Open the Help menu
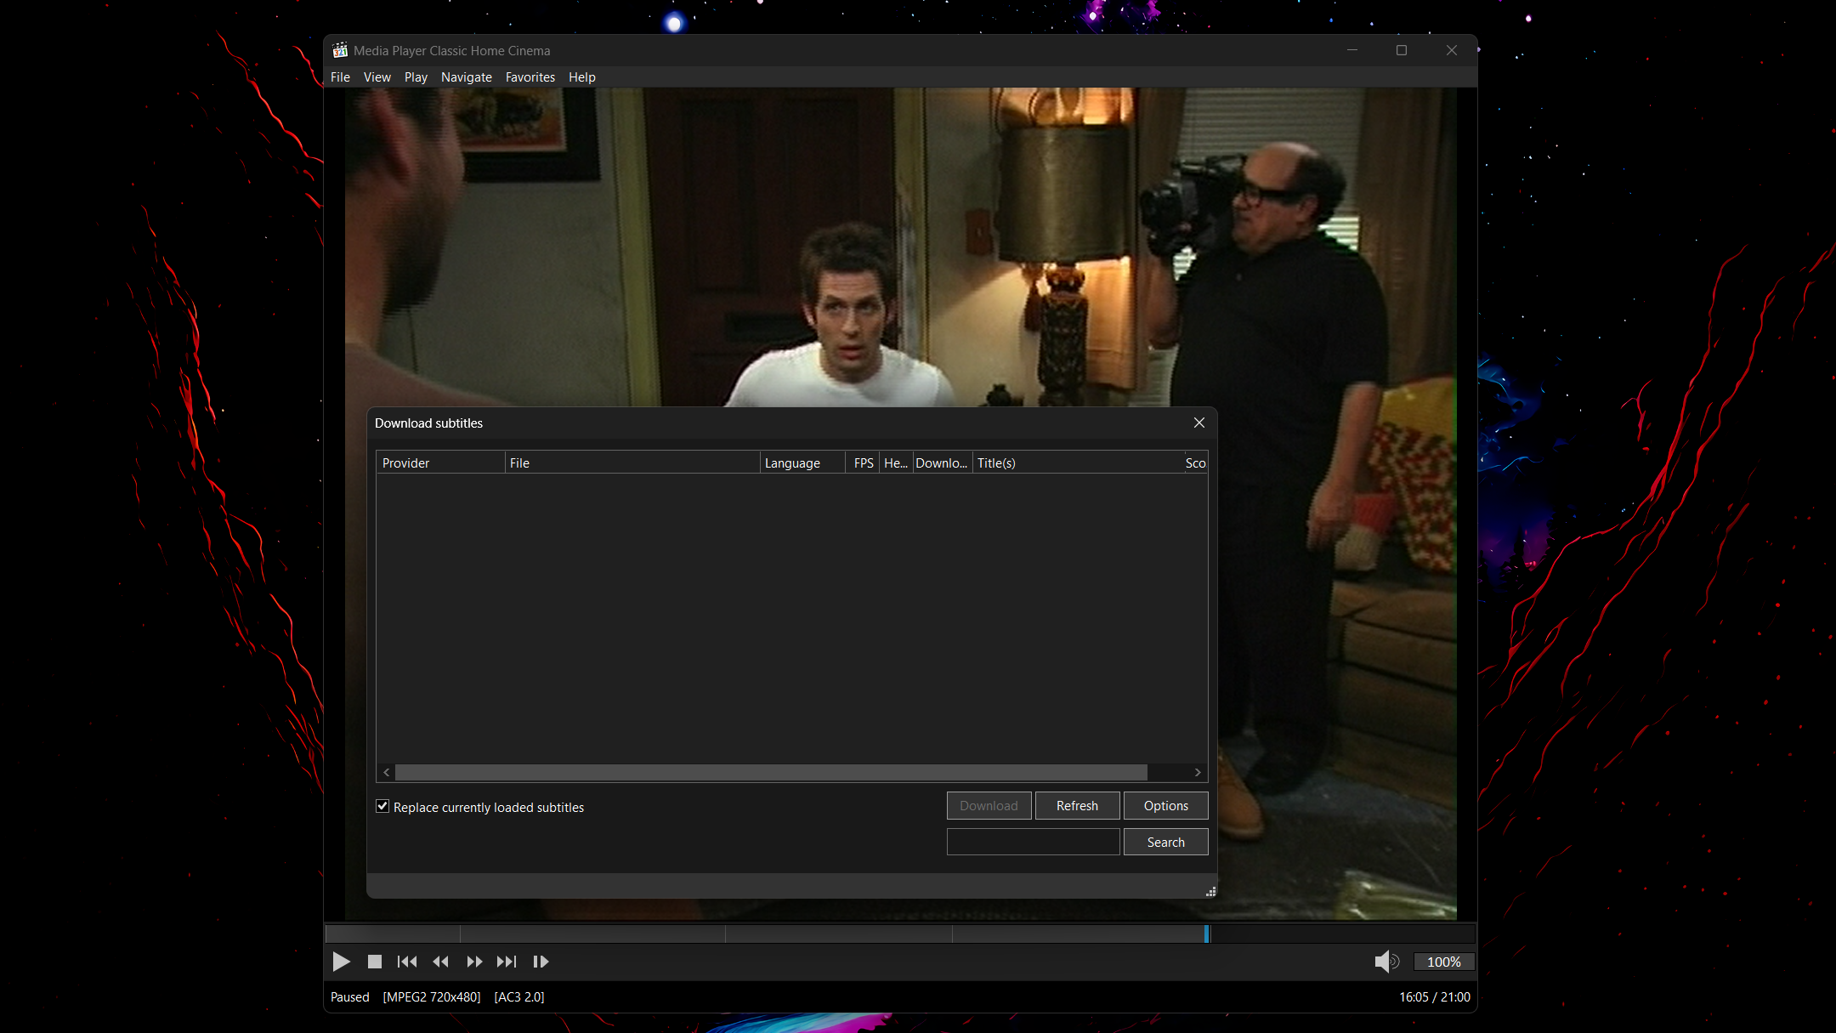The height and width of the screenshot is (1033, 1836). pyautogui.click(x=582, y=77)
